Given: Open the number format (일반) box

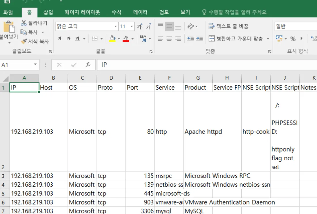Looking at the screenshot, I should point(296,26).
